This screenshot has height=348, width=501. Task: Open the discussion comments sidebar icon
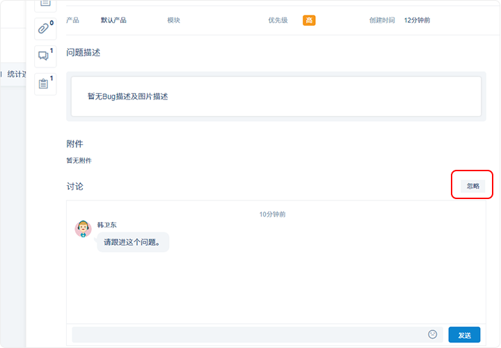click(x=45, y=56)
